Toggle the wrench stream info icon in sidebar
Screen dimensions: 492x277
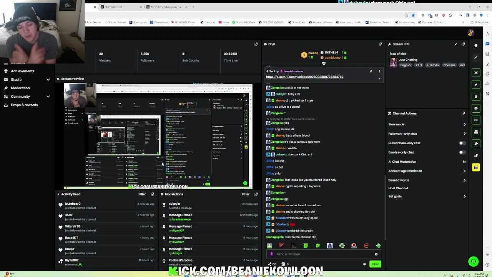coord(476,144)
